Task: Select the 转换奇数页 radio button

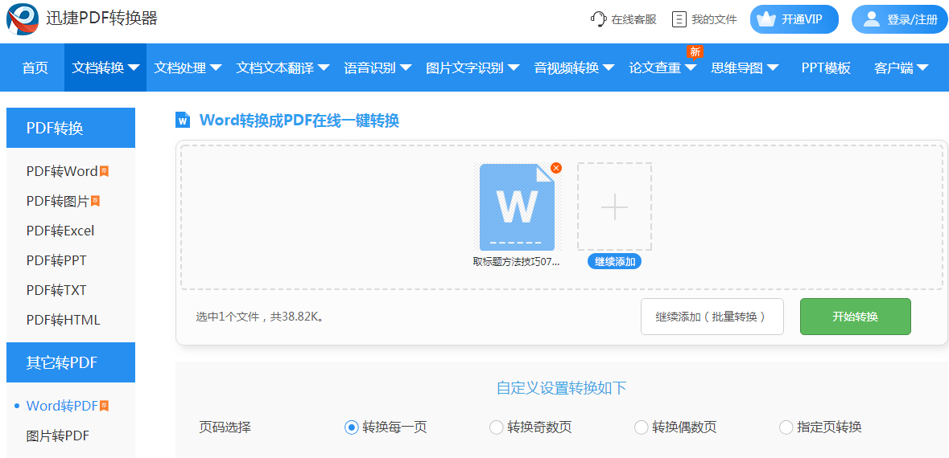Action: coord(497,427)
